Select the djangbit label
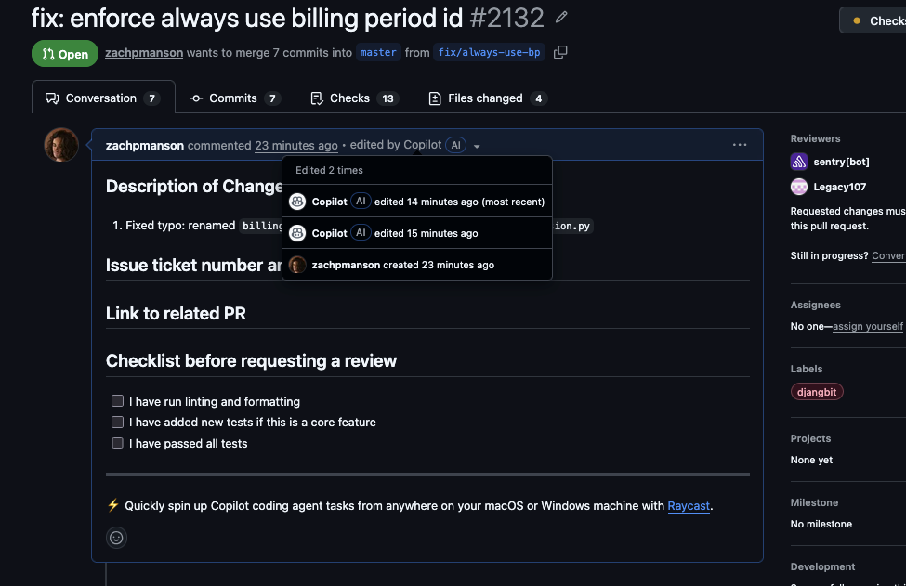906x586 pixels. click(816, 391)
